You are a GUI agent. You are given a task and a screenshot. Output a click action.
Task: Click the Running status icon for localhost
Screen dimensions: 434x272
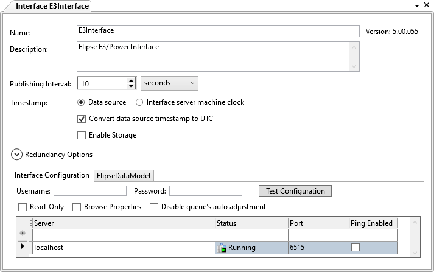click(222, 248)
